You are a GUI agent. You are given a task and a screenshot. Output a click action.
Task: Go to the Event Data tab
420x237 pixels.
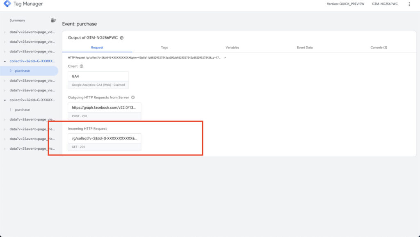[304, 48]
